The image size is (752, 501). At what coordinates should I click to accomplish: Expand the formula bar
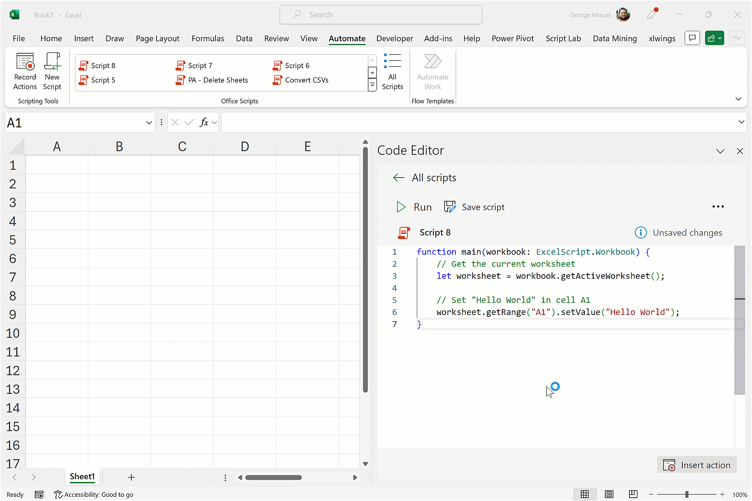pos(741,122)
